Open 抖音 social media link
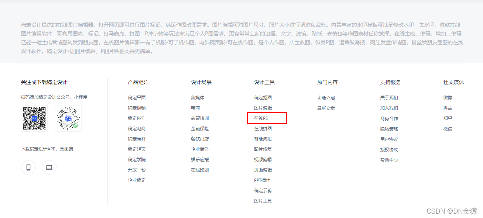 (x=448, y=108)
